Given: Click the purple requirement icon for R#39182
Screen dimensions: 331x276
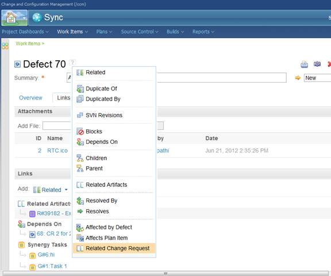Looking at the screenshot, I should click(32, 214).
